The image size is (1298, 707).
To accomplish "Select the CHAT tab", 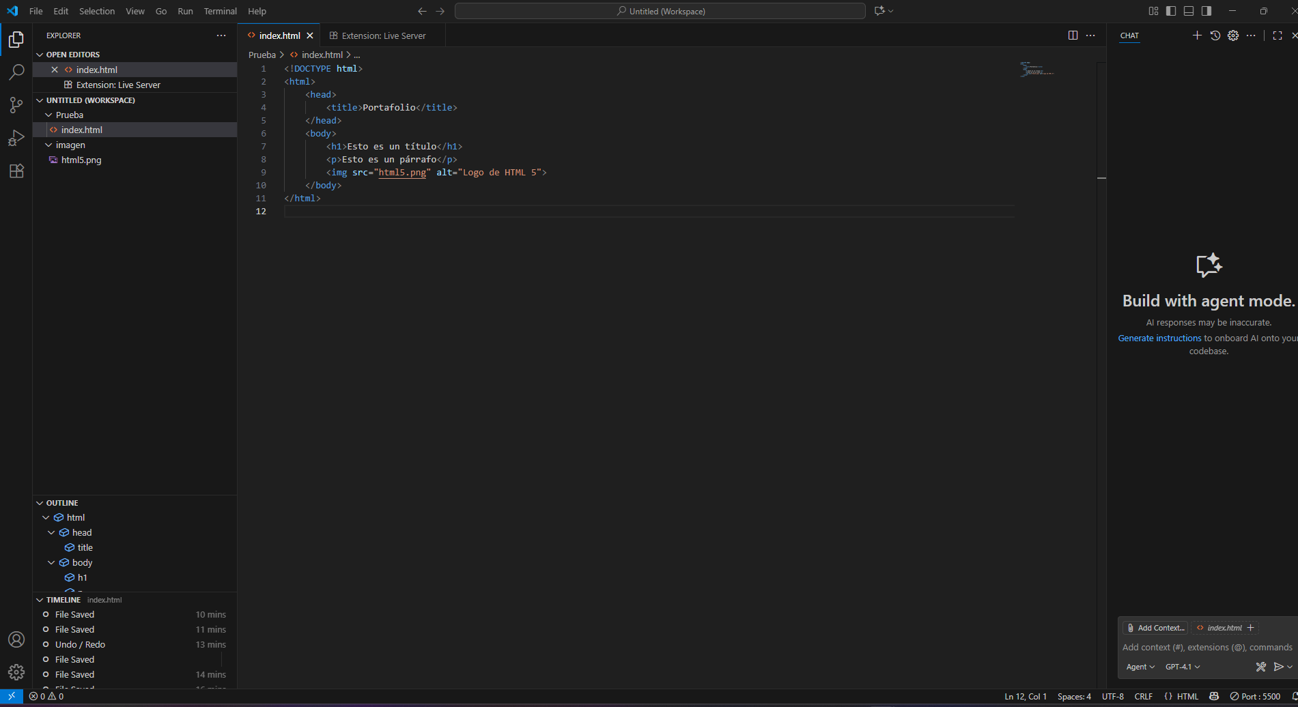I will coord(1129,35).
